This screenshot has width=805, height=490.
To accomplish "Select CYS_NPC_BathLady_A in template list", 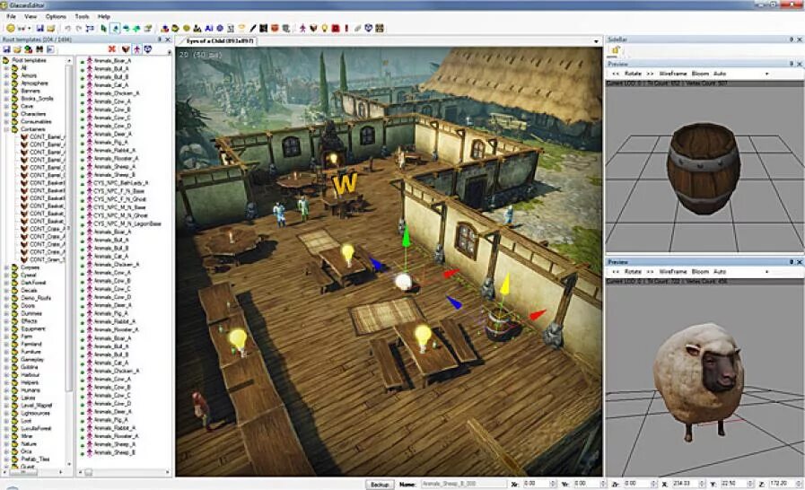I will pyautogui.click(x=120, y=183).
